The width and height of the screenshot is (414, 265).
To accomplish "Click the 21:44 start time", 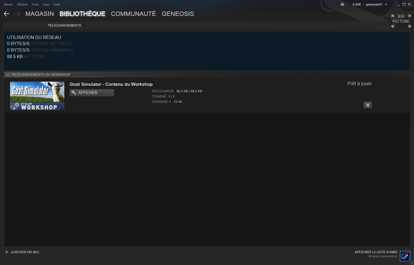I will coord(178,102).
